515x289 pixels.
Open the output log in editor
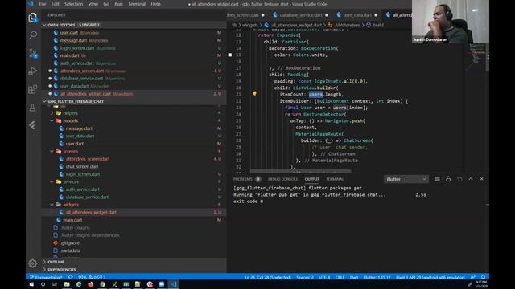[x=459, y=179]
